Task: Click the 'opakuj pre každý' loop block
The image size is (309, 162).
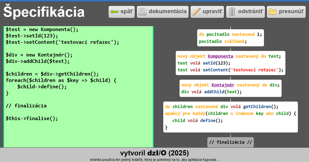Action: coord(231,113)
